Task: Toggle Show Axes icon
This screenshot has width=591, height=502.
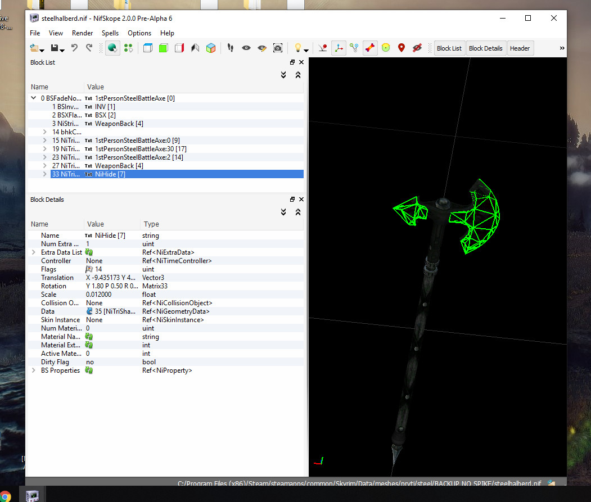Action: click(339, 48)
